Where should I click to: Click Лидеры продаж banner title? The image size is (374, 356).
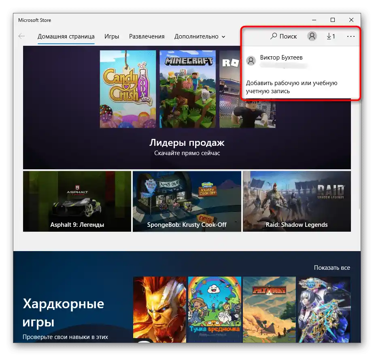(187, 143)
